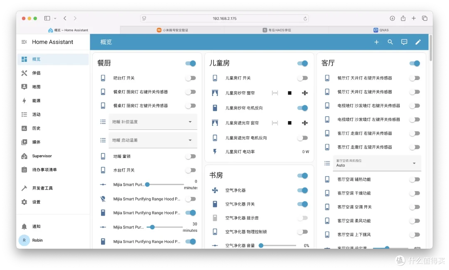Image resolution: width=449 pixels, height=270 pixels.
Task: Click the notification bell icon
Action: [24, 226]
